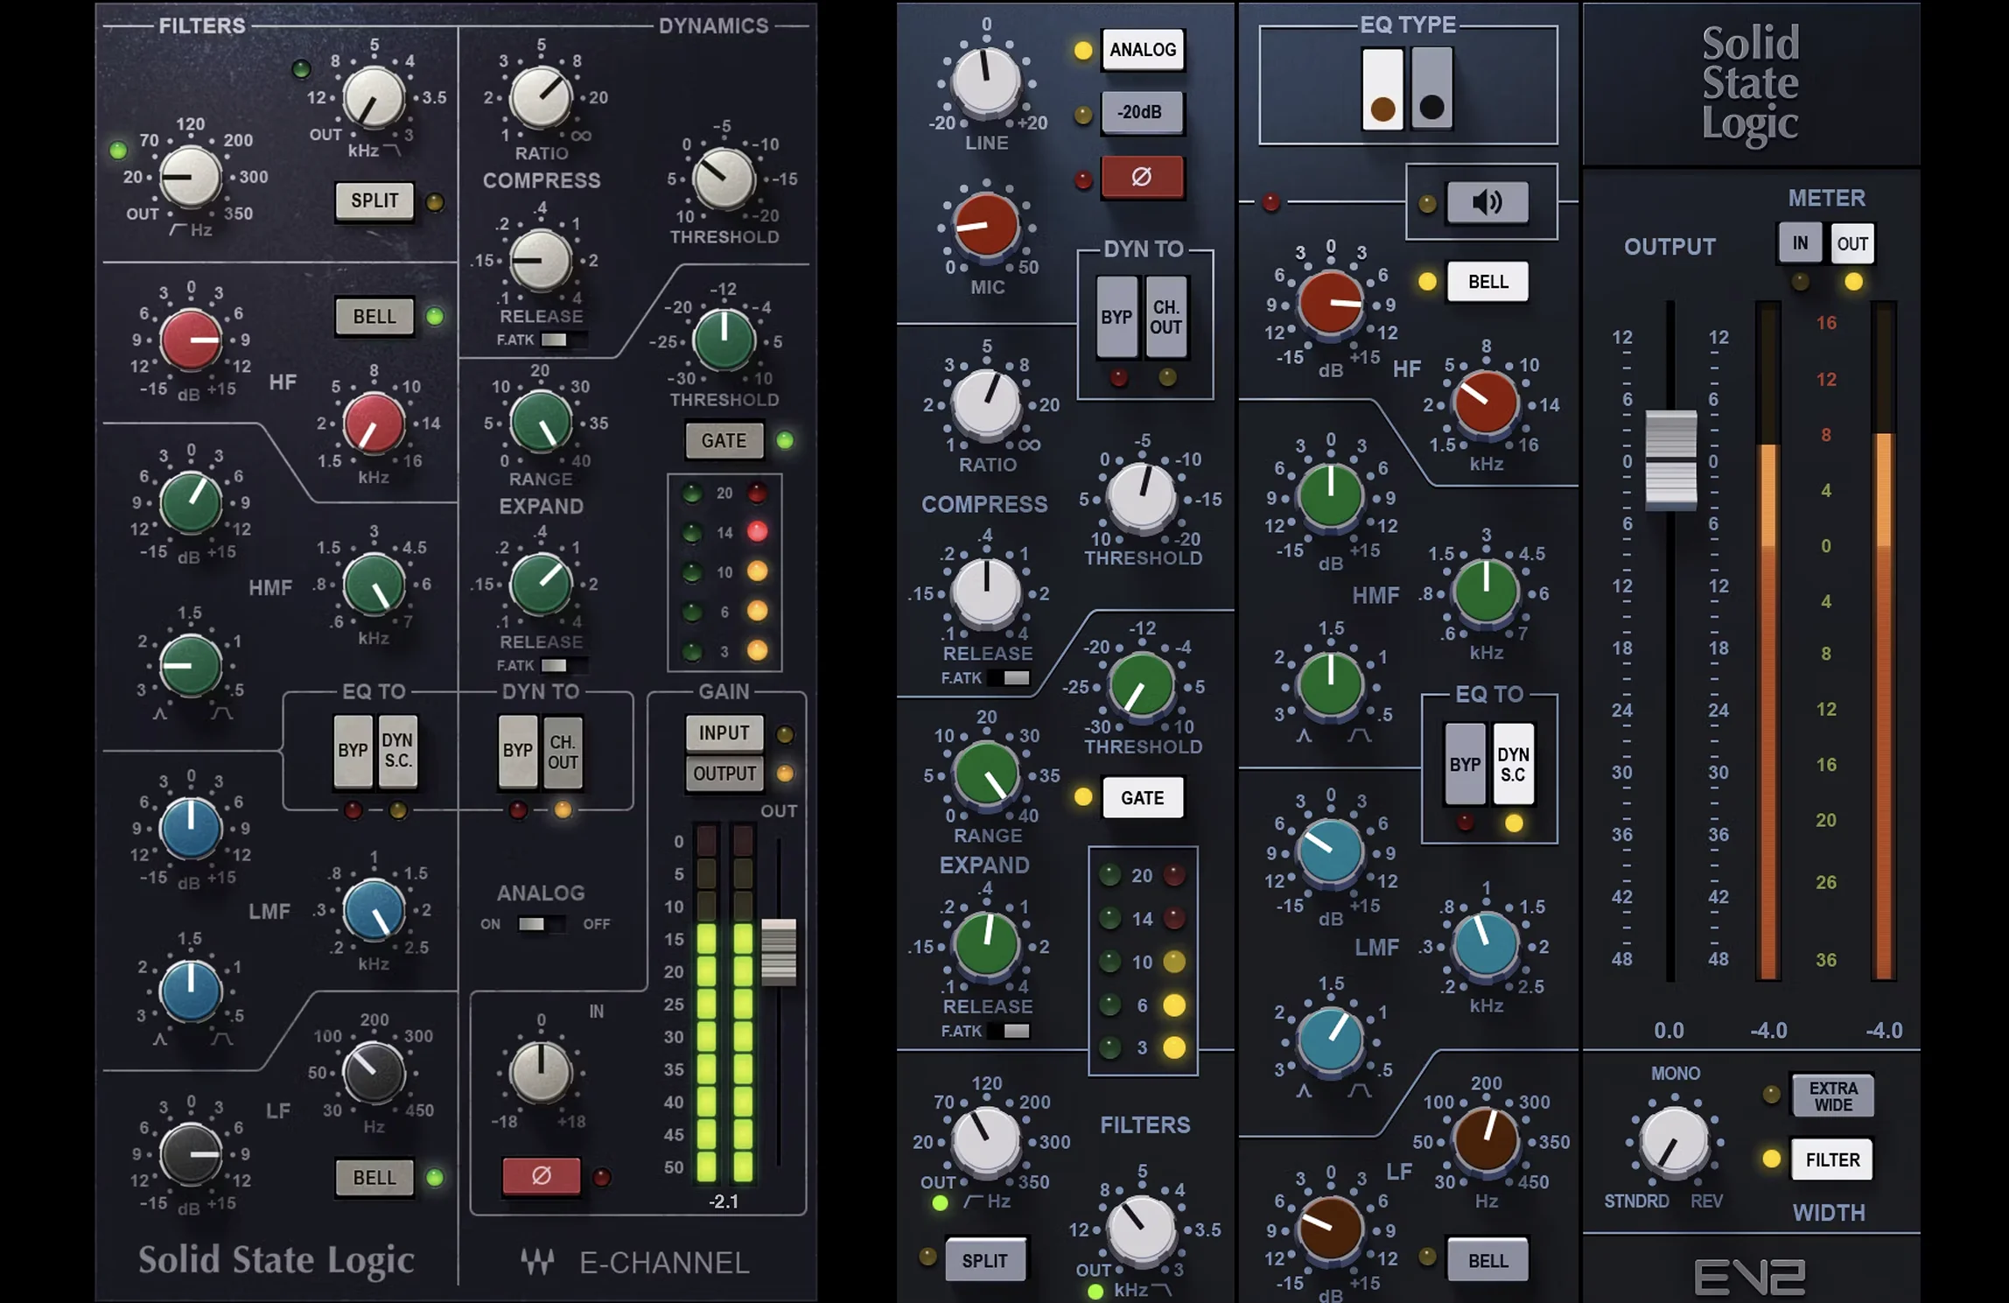
Task: Toggle the ANALOG on/off switch in E-Channel
Action: (x=542, y=924)
